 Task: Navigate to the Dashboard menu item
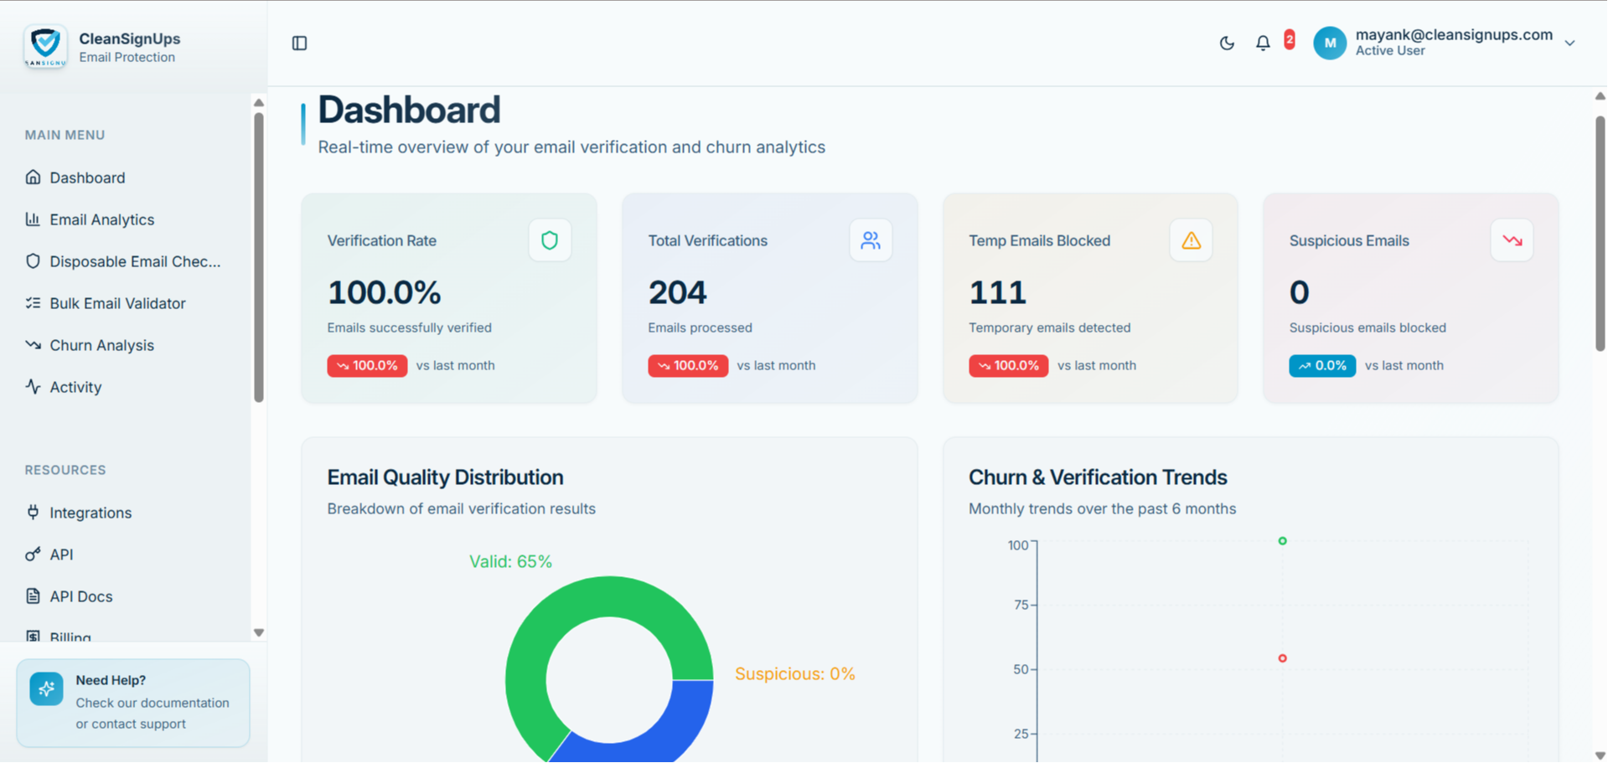point(86,178)
